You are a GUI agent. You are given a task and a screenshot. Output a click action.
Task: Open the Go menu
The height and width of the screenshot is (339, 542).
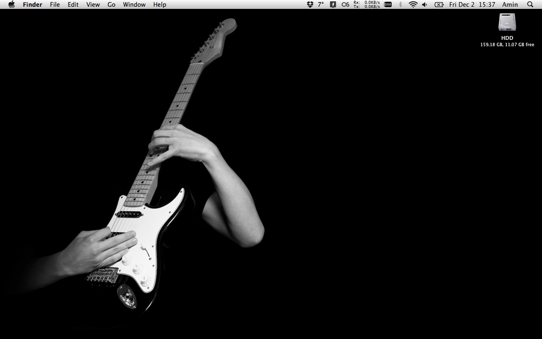111,5
